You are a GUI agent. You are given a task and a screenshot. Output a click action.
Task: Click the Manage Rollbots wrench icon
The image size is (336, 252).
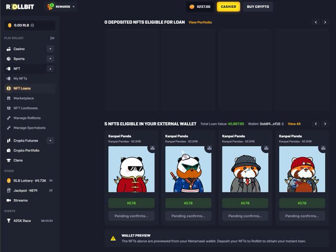pos(8,118)
